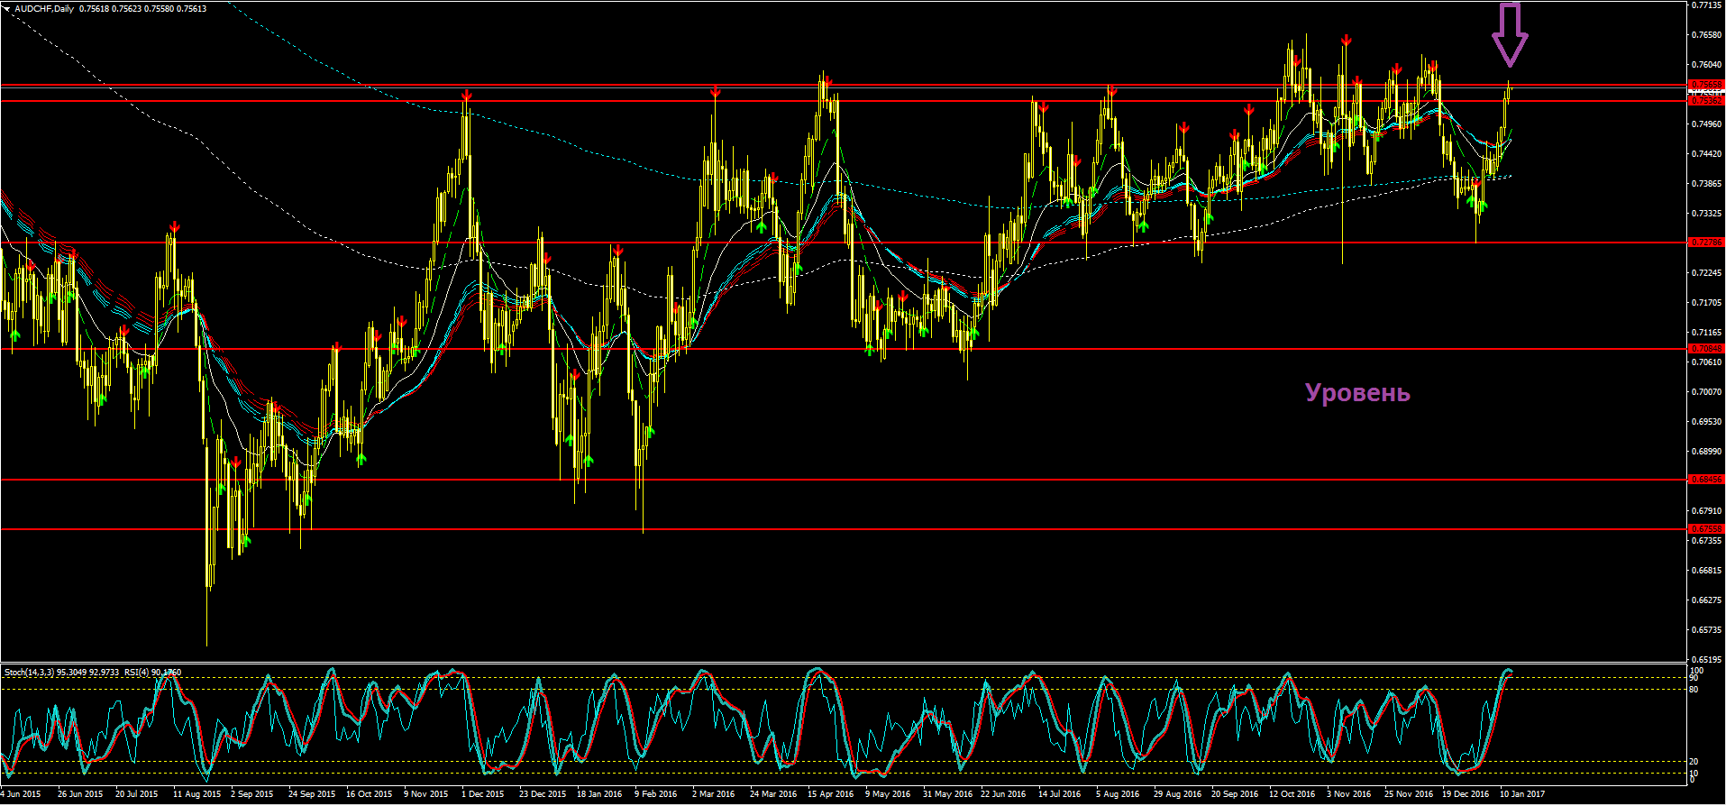Click the RSI(4) indicator label
The image size is (1726, 806).
coord(136,673)
